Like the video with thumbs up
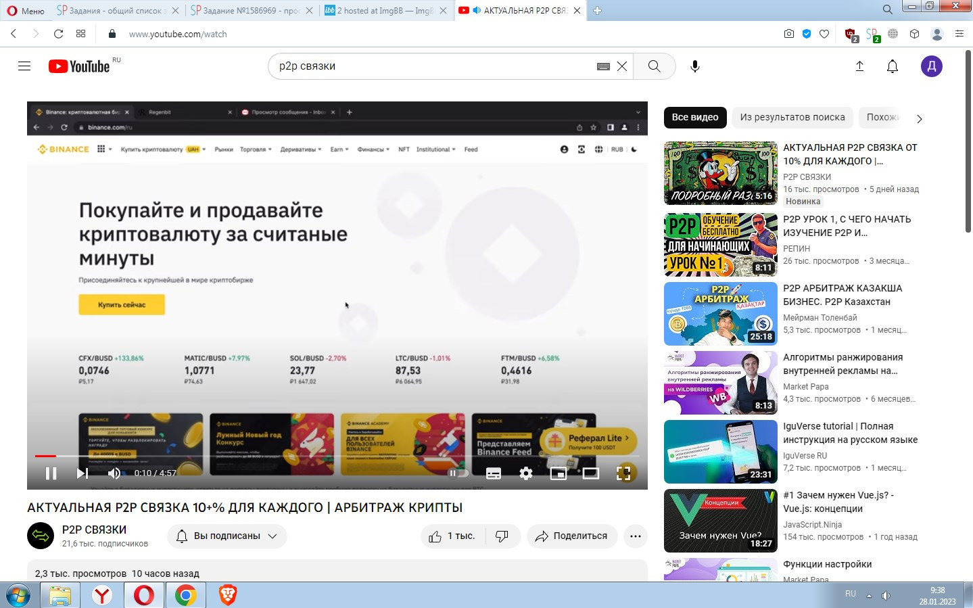Image resolution: width=973 pixels, height=608 pixels. [x=452, y=536]
